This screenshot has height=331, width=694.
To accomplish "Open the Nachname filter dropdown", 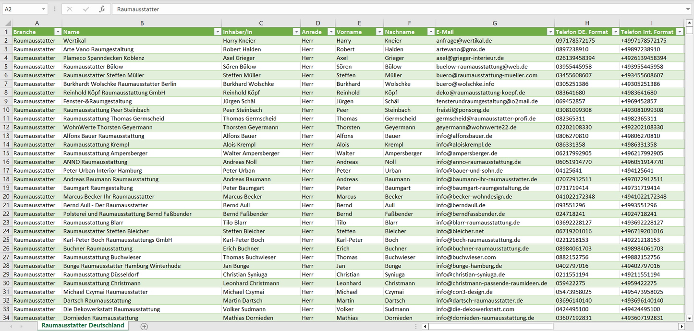I will pyautogui.click(x=430, y=32).
